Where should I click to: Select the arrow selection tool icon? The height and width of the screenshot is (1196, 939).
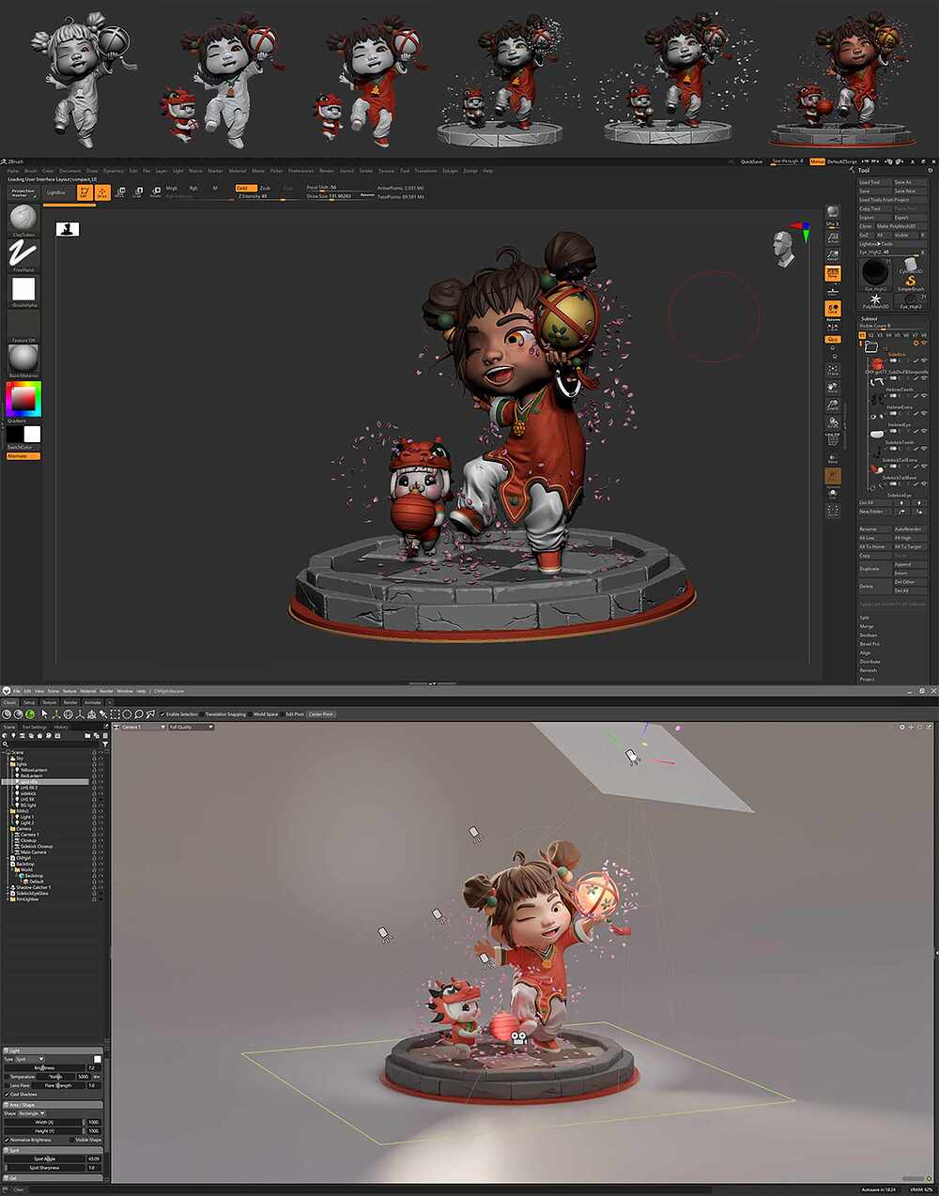(x=44, y=714)
